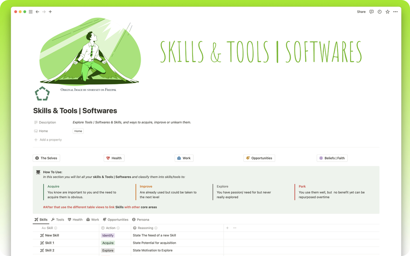Switch to the Tools tab
Screen dimensions: 410x256
(58, 220)
